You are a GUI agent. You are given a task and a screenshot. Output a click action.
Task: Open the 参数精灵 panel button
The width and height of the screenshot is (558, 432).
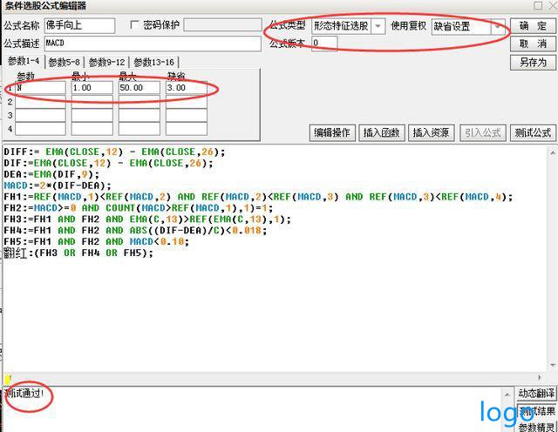[536, 427]
